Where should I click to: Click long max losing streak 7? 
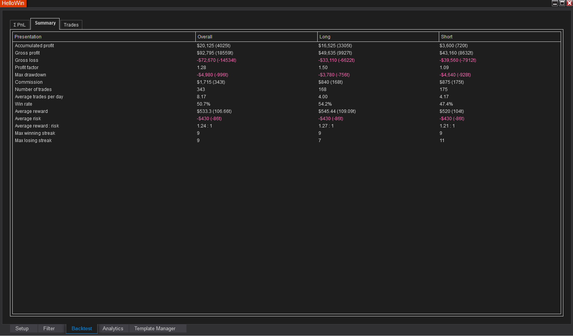[320, 141]
